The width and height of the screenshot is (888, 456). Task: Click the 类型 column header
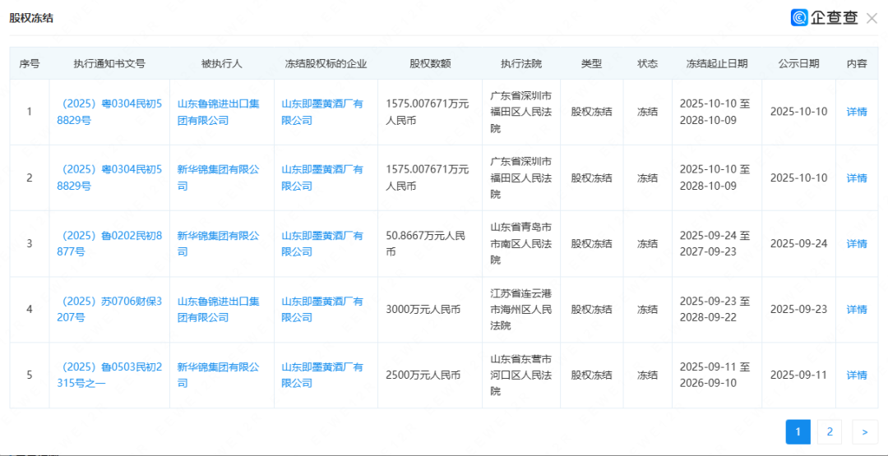591,63
